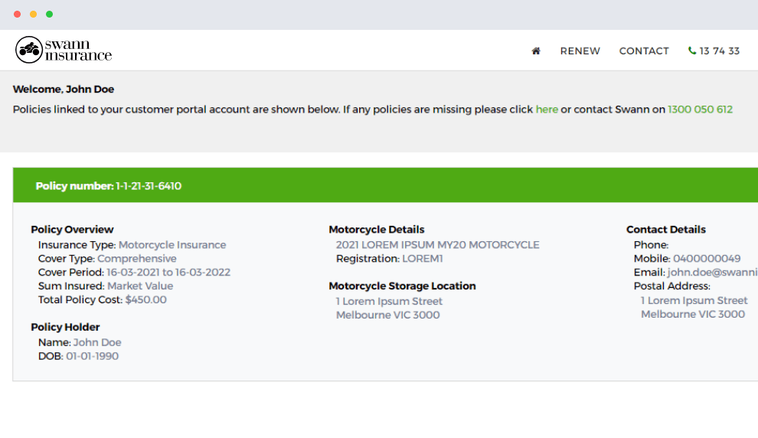
Task: Open the CONTACT menu item
Action: pos(644,51)
